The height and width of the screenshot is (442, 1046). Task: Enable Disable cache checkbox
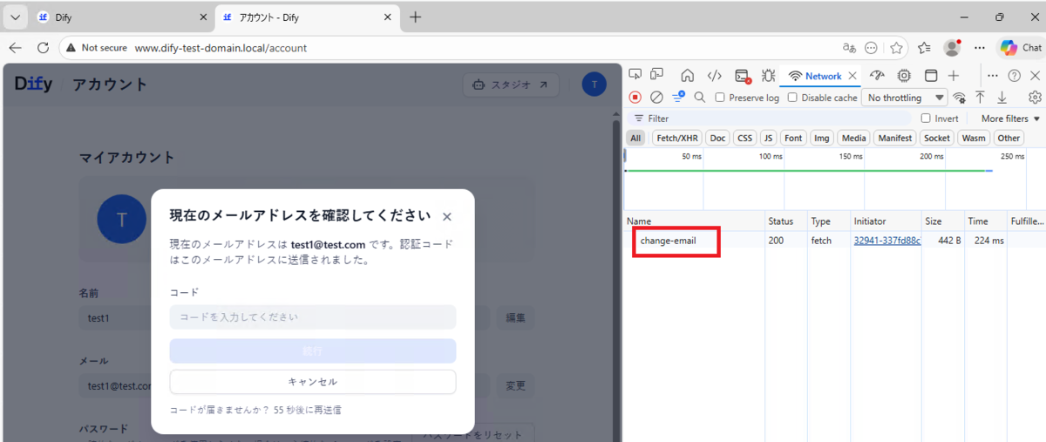792,98
